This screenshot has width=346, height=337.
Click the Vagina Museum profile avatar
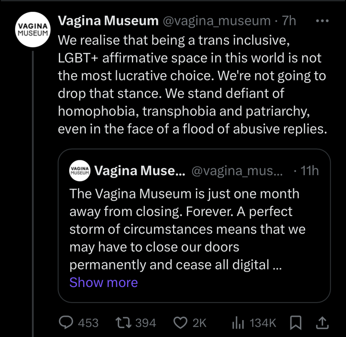[33, 30]
